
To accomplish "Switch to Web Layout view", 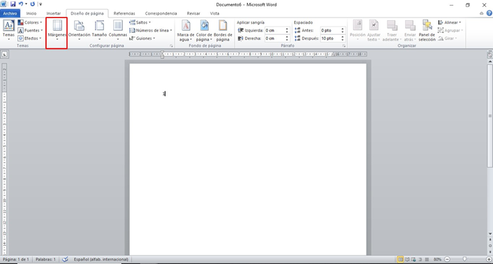I will (x=414, y=259).
